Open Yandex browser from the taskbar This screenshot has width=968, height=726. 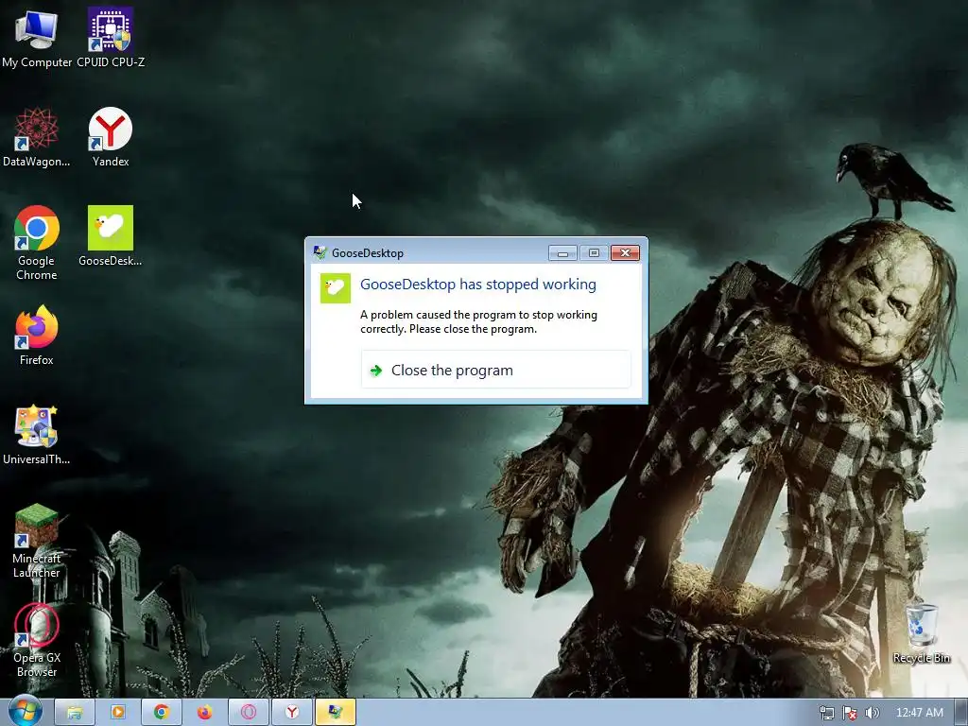pyautogui.click(x=292, y=713)
